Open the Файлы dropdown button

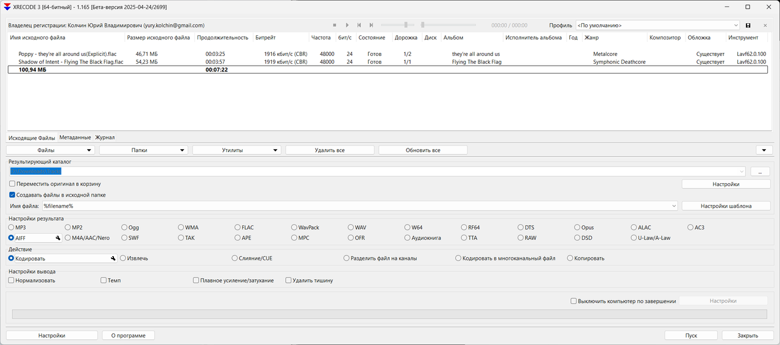51,150
